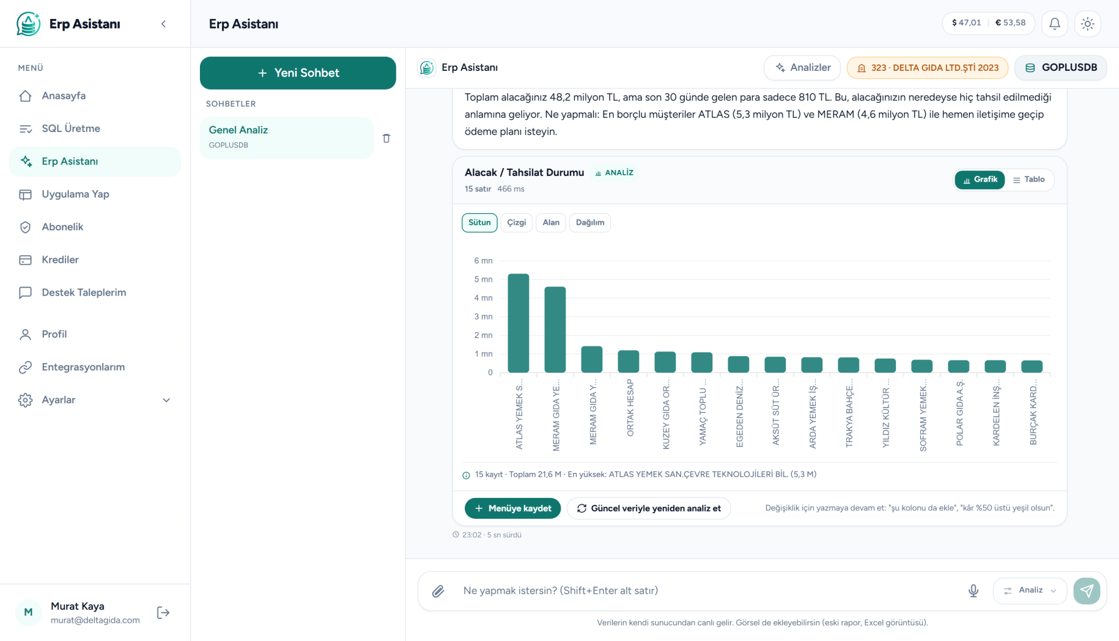
Task: Open the Analiz mode dropdown
Action: click(1030, 591)
